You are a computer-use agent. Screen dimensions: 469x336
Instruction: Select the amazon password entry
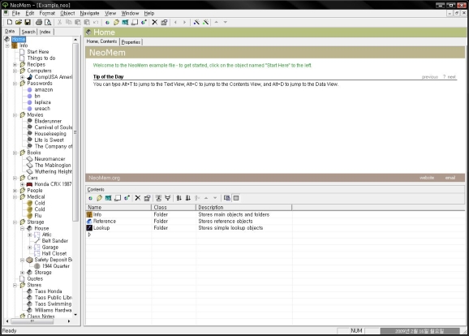coord(44,90)
